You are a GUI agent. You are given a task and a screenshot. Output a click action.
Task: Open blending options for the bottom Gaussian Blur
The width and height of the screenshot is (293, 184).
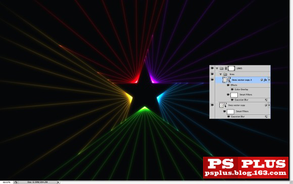click(x=266, y=116)
